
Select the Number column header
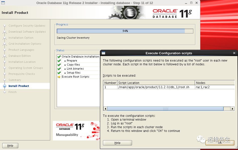(110, 83)
